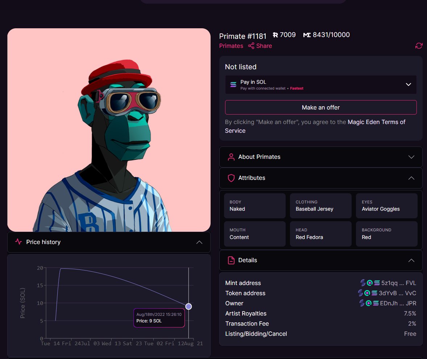The width and height of the screenshot is (427, 359).
Task: Click the EDnJh ... JPR owner address
Action: (x=398, y=303)
